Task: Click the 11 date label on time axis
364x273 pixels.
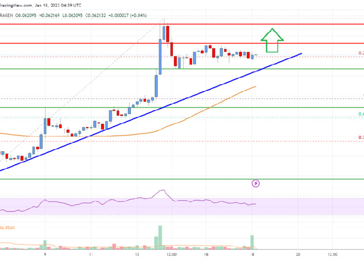Action: click(91, 254)
